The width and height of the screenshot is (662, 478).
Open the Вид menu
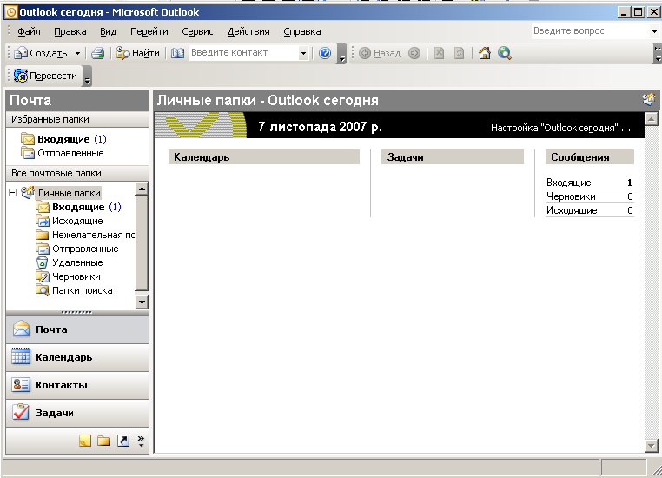108,31
